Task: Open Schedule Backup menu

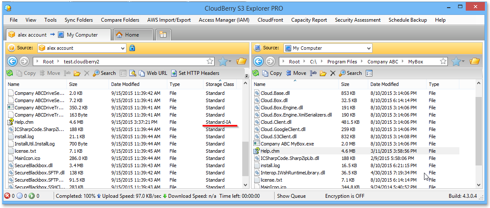Action: coord(408,20)
